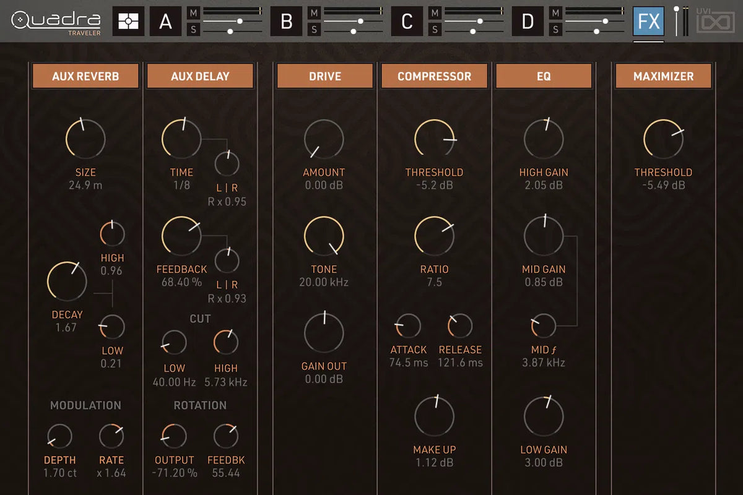This screenshot has height=495, width=743.
Task: Click the Compressor header button
Action: [434, 76]
